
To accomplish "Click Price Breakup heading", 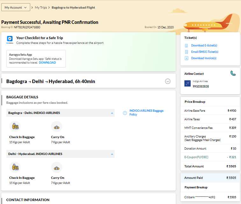I will coord(195,102).
